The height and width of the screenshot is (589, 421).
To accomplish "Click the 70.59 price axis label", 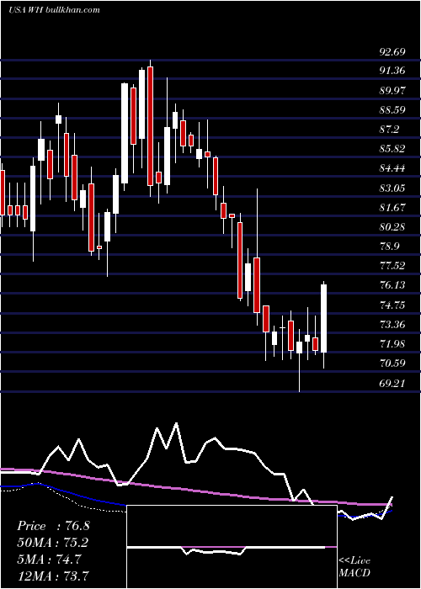I will (392, 363).
